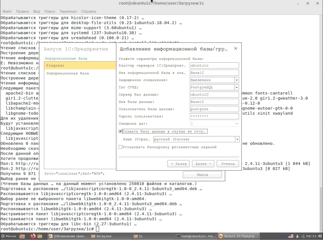The height and width of the screenshot is (240, 323).
Task: Click the Пароль пользователя password field
Action: click(x=214, y=116)
